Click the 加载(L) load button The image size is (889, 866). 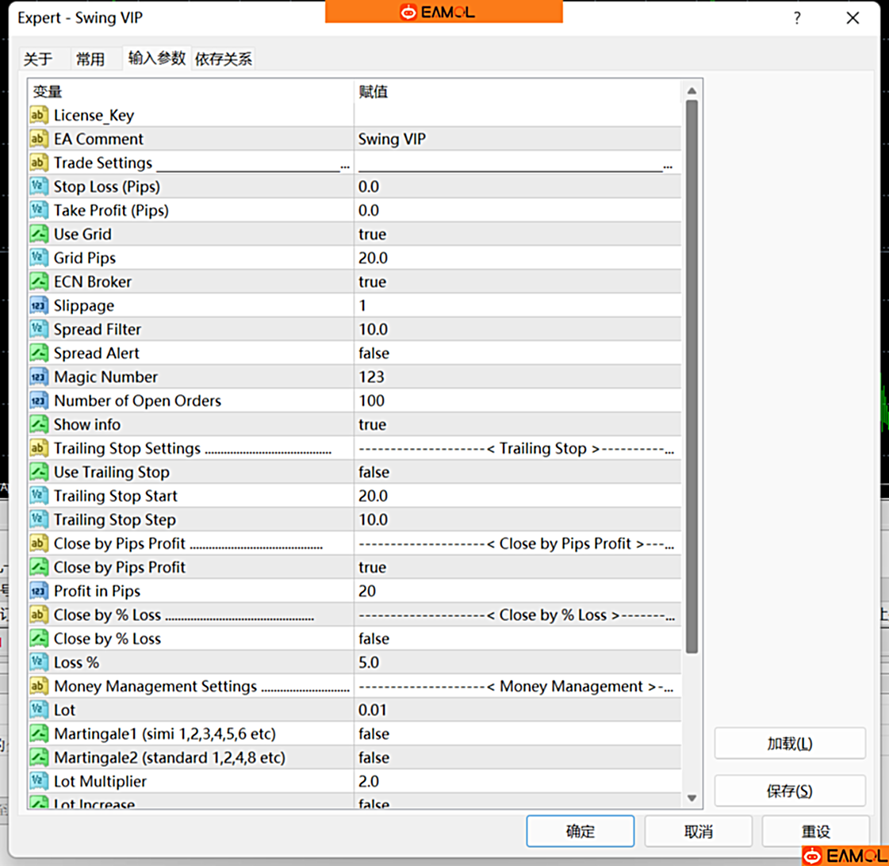pyautogui.click(x=790, y=744)
